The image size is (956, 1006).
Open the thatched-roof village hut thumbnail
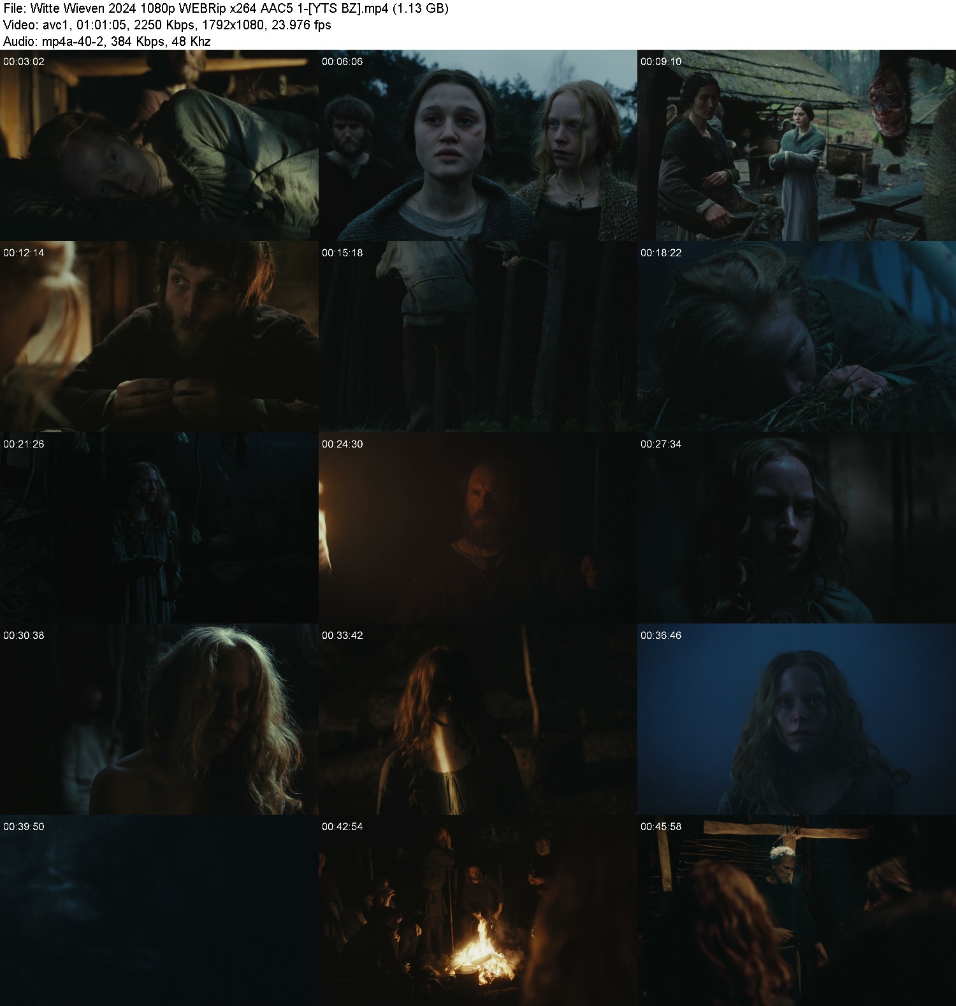tap(797, 145)
